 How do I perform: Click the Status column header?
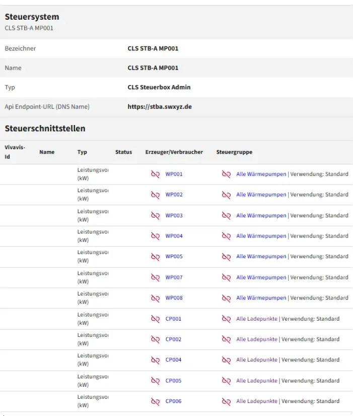[x=123, y=152]
